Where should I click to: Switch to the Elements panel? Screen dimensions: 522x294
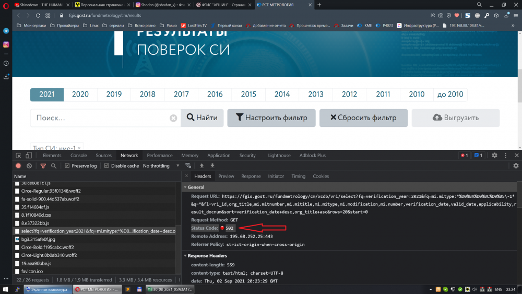point(52,156)
